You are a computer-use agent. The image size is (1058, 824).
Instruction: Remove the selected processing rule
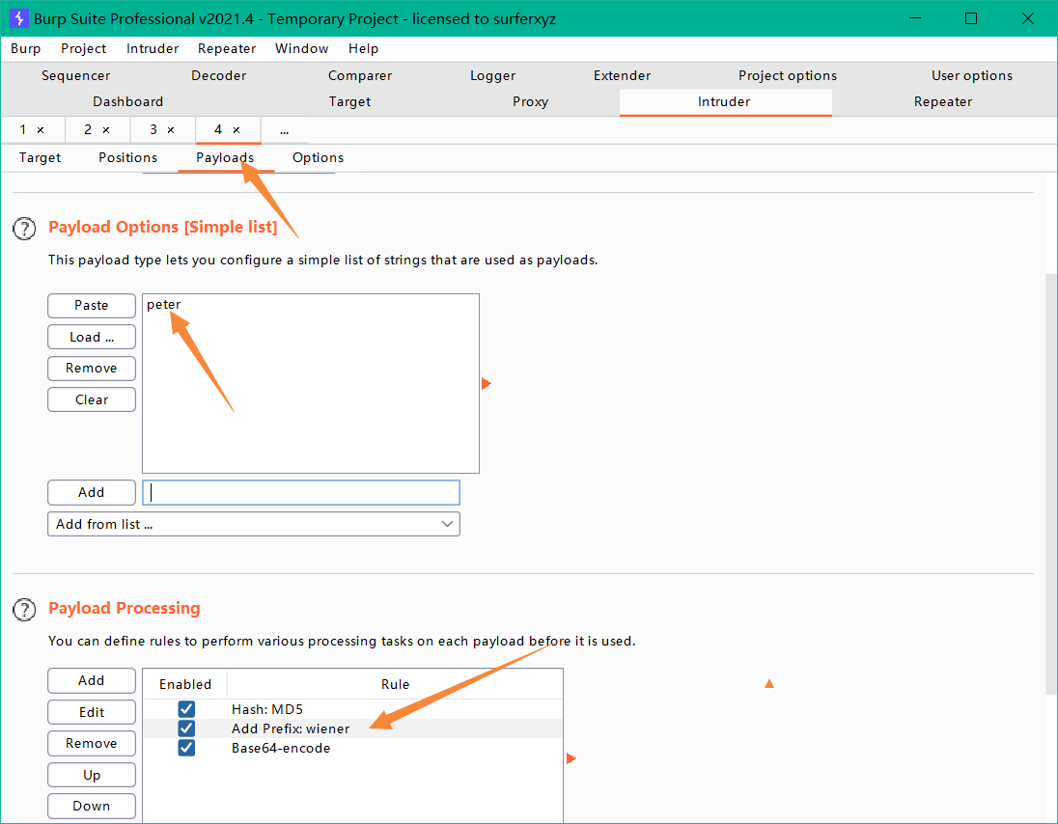pyautogui.click(x=92, y=743)
